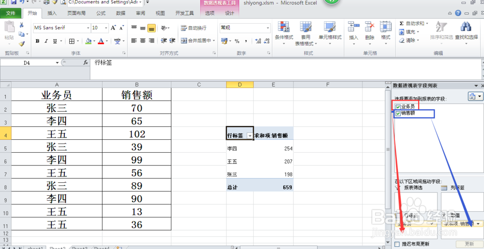Apply comma style number format
This screenshot has width=484, height=249.
246,41
